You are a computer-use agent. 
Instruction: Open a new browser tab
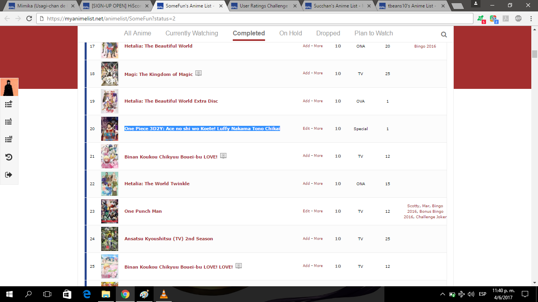click(x=457, y=6)
